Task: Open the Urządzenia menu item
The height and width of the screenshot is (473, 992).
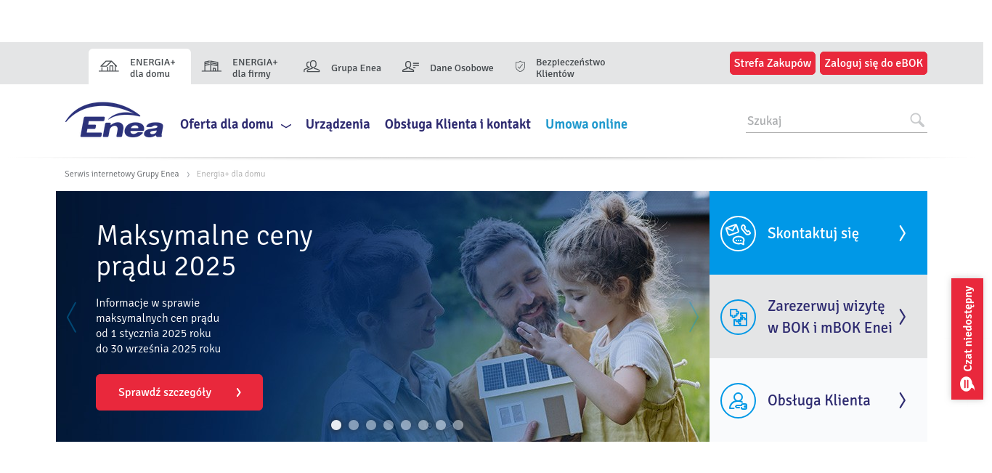Action: click(x=338, y=124)
